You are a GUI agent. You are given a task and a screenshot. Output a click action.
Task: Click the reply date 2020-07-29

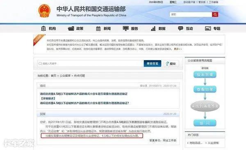point(170,114)
